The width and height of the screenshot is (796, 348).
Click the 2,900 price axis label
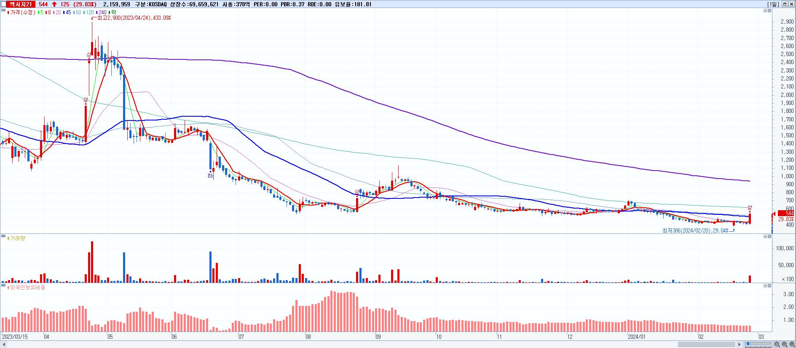(x=787, y=21)
